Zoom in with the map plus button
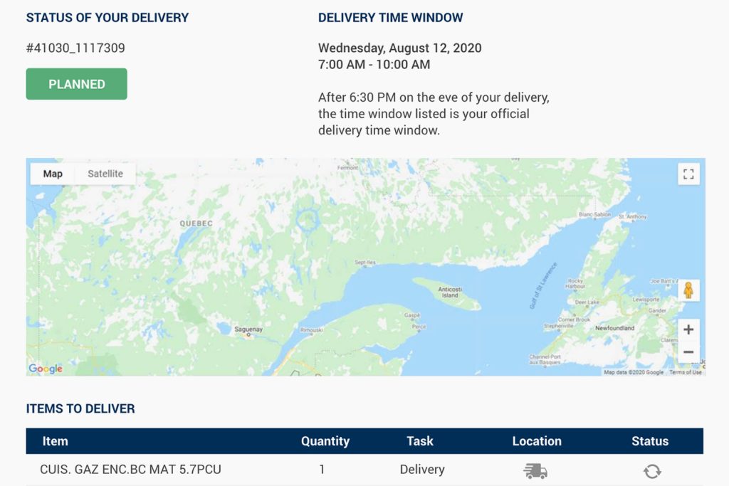 [688, 329]
